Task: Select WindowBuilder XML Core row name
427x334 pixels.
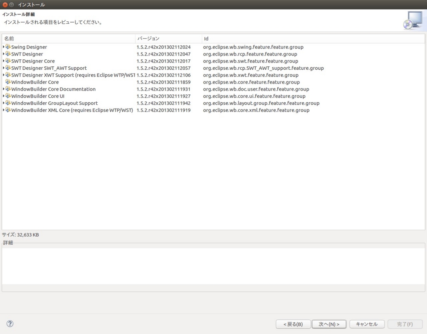Action: (x=72, y=110)
